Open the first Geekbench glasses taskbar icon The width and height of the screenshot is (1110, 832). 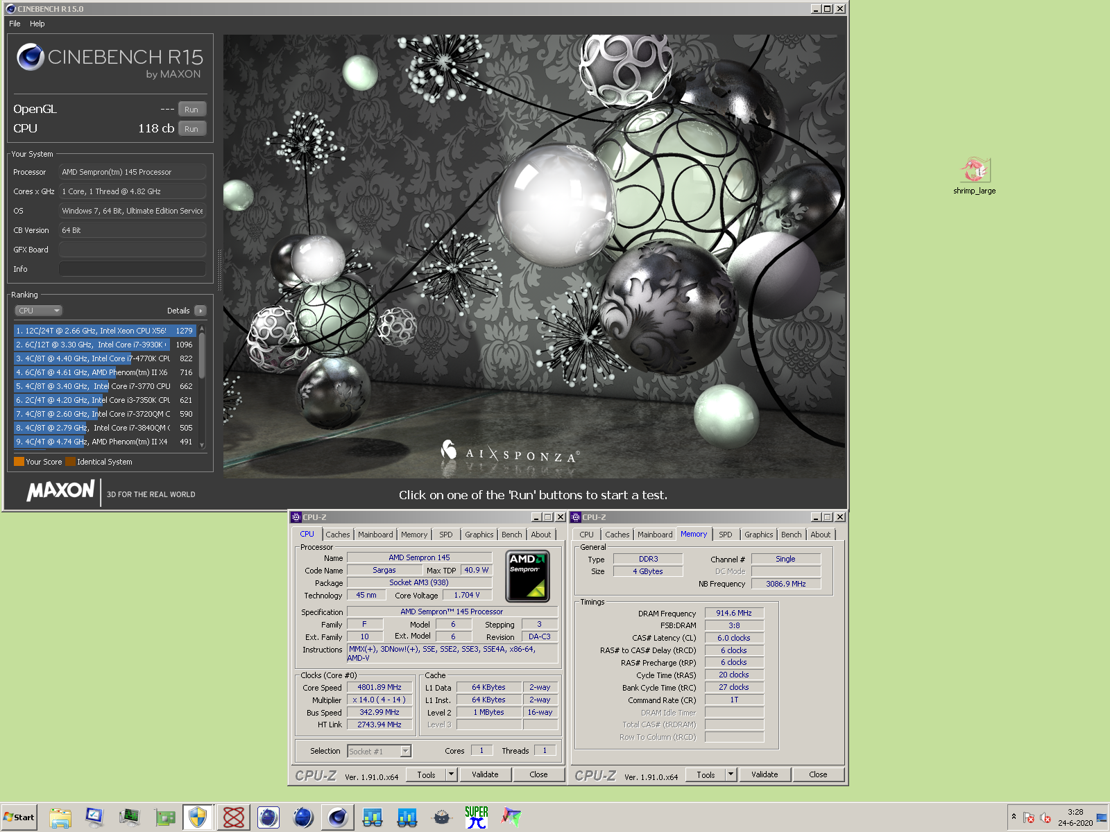coord(373,817)
